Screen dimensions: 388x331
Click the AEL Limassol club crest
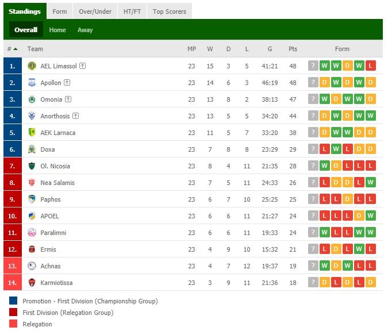[32, 66]
